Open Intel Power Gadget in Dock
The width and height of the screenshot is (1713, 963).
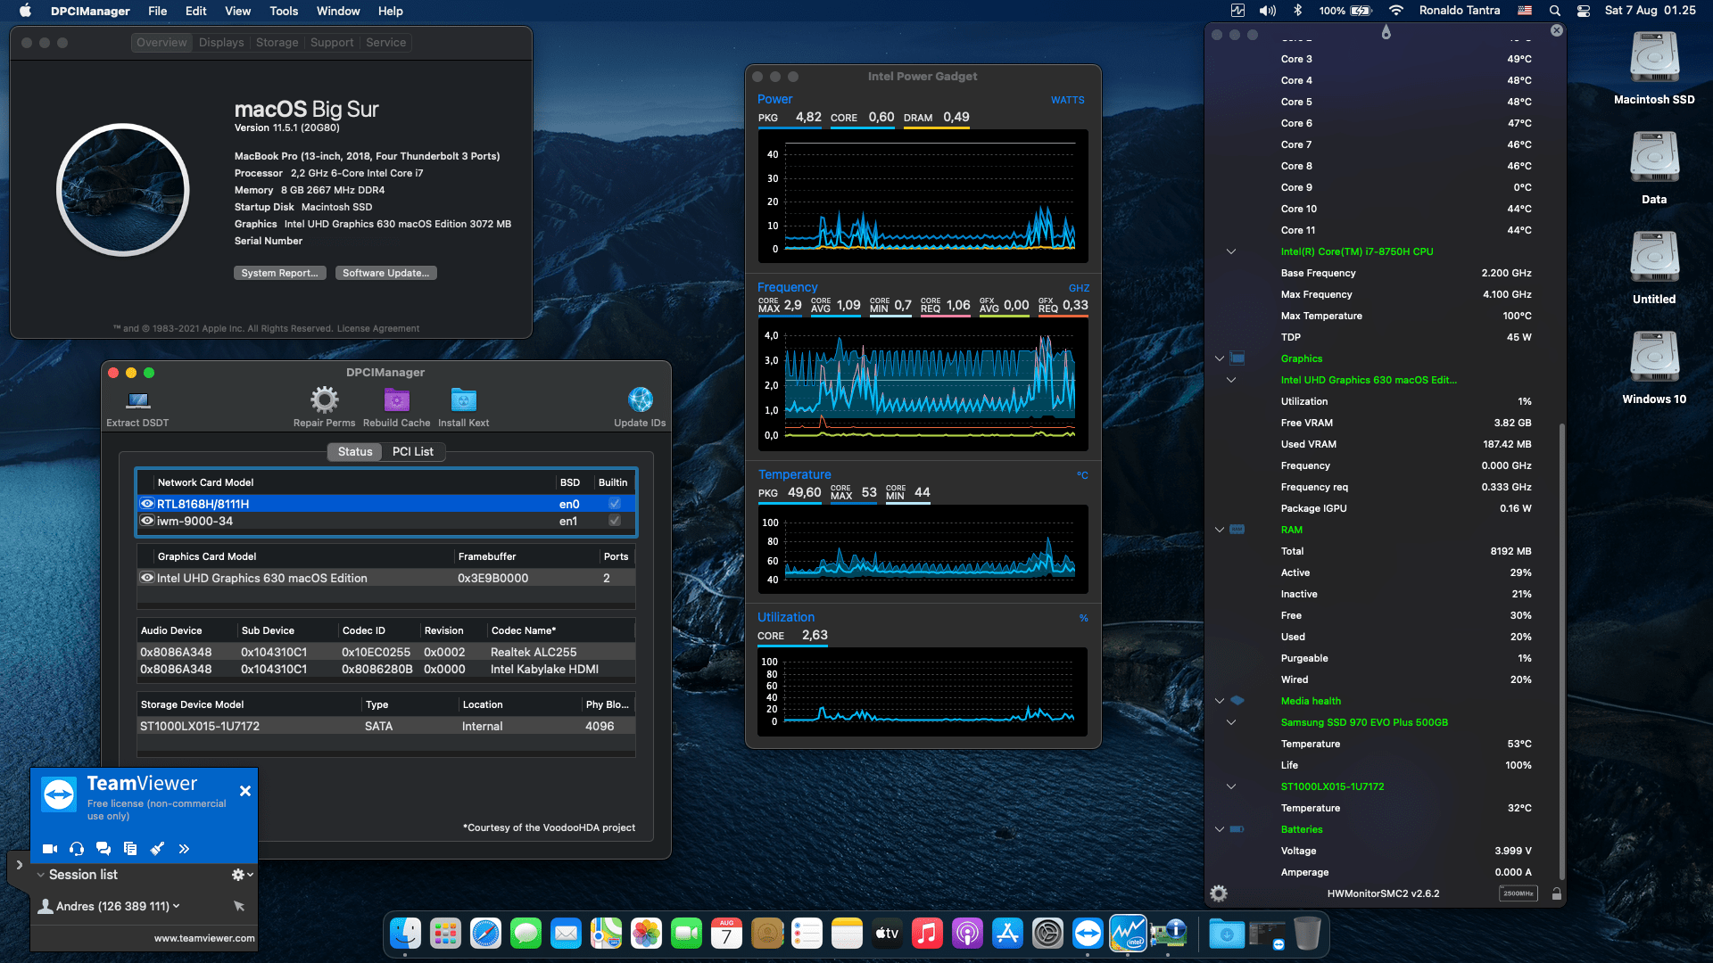[x=1128, y=934]
